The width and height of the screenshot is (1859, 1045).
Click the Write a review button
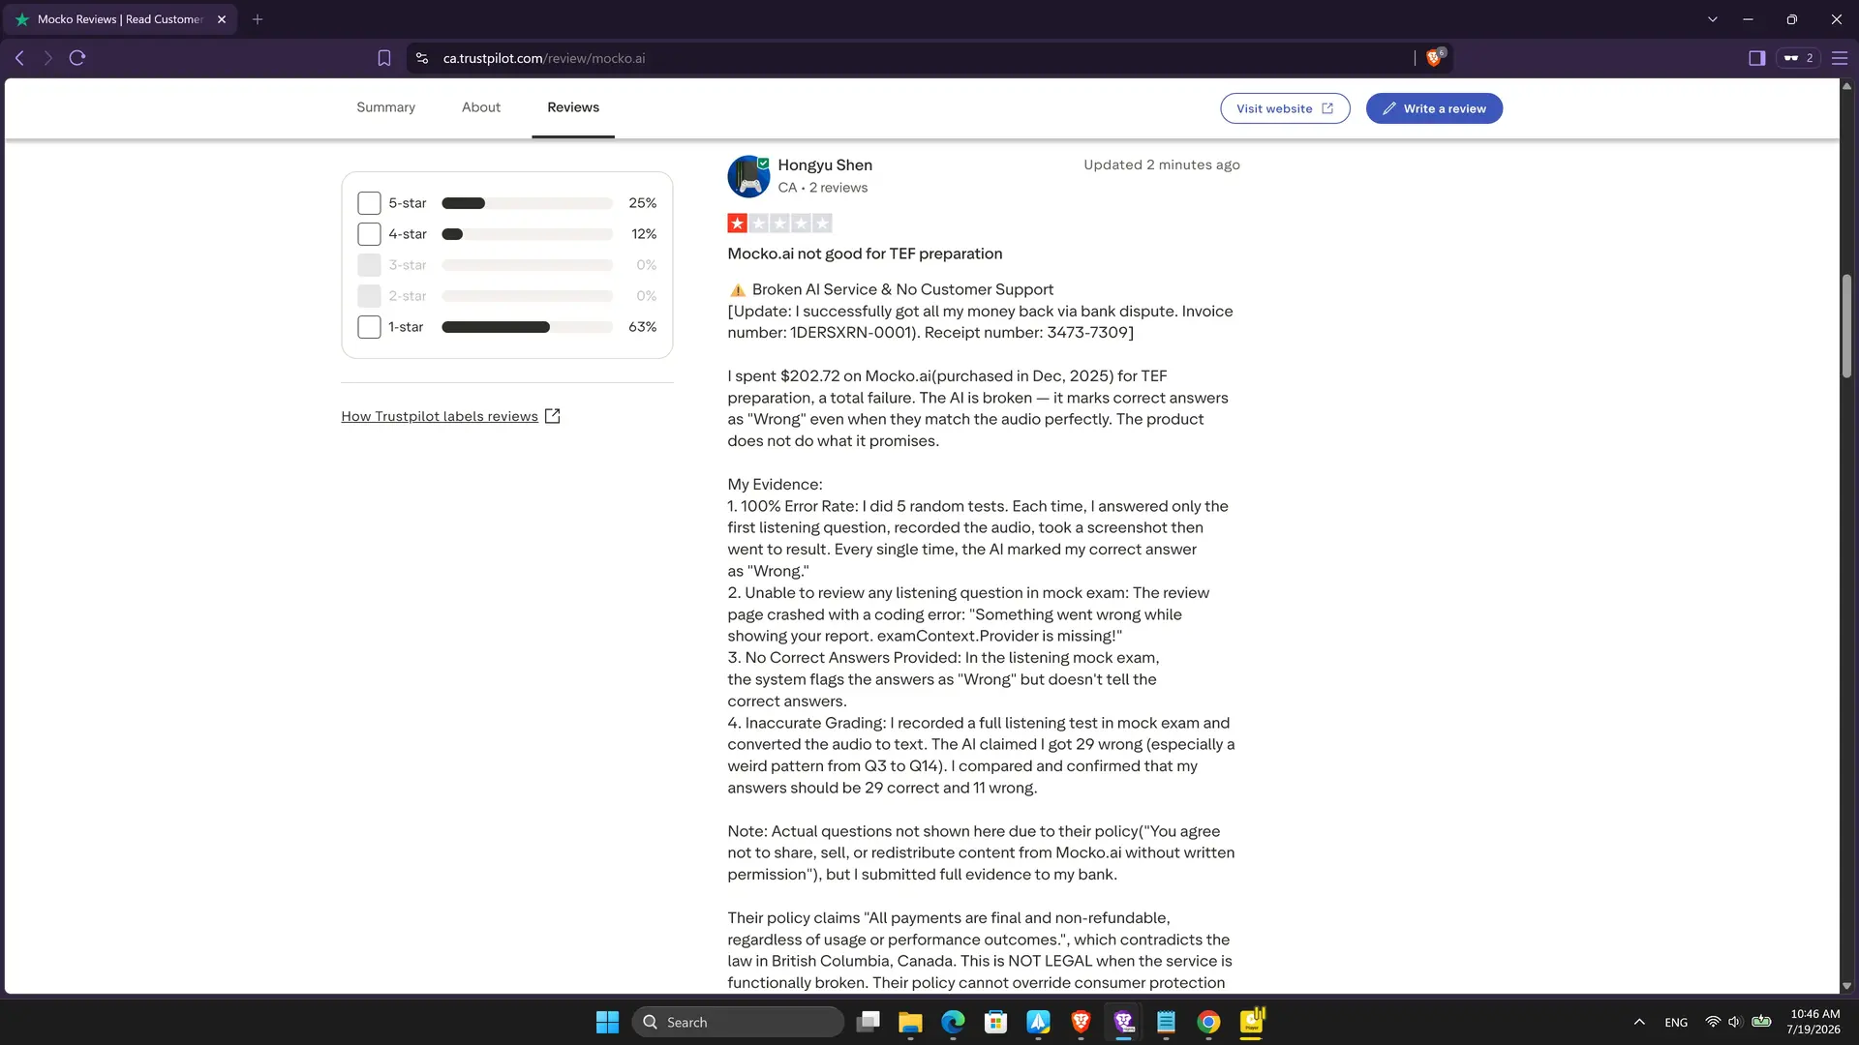point(1434,108)
